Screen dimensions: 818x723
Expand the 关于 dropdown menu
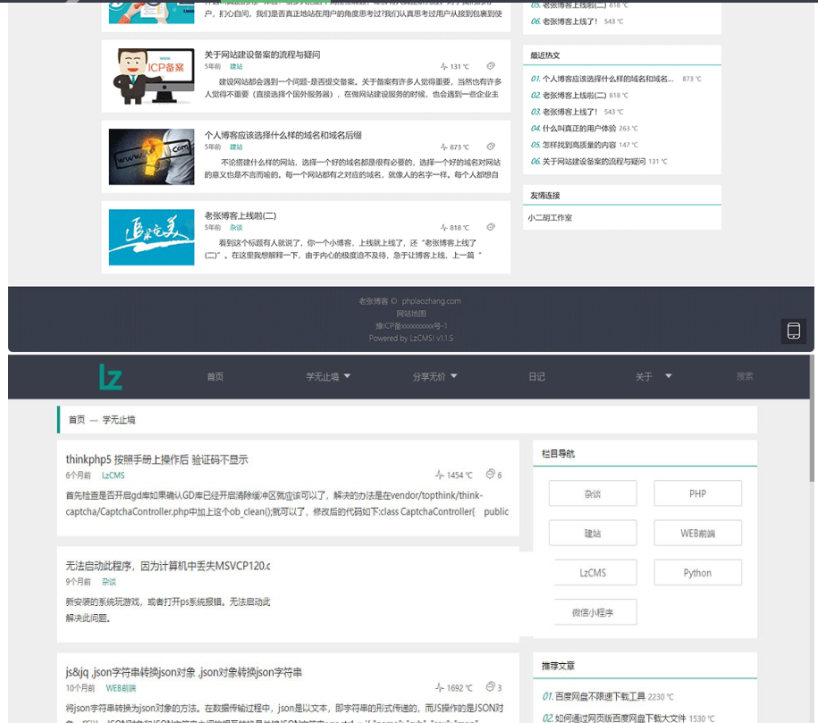[654, 377]
